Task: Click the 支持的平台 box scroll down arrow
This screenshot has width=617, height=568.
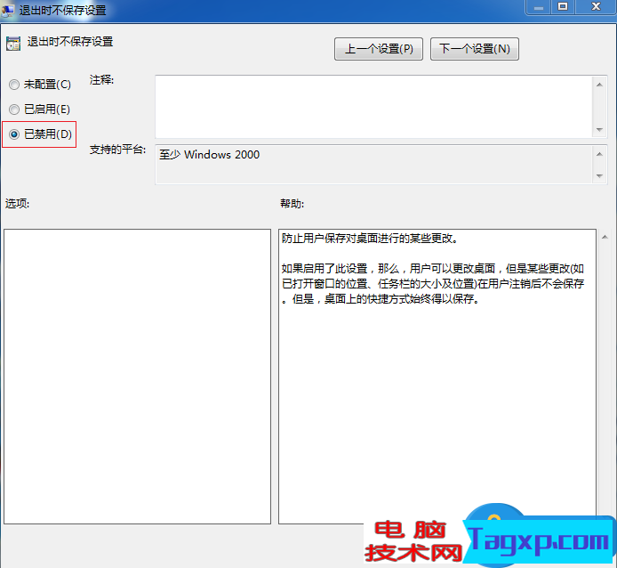Action: click(599, 175)
